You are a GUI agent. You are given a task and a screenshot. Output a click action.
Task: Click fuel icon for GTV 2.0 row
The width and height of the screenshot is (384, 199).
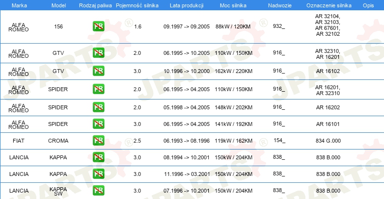(98, 52)
